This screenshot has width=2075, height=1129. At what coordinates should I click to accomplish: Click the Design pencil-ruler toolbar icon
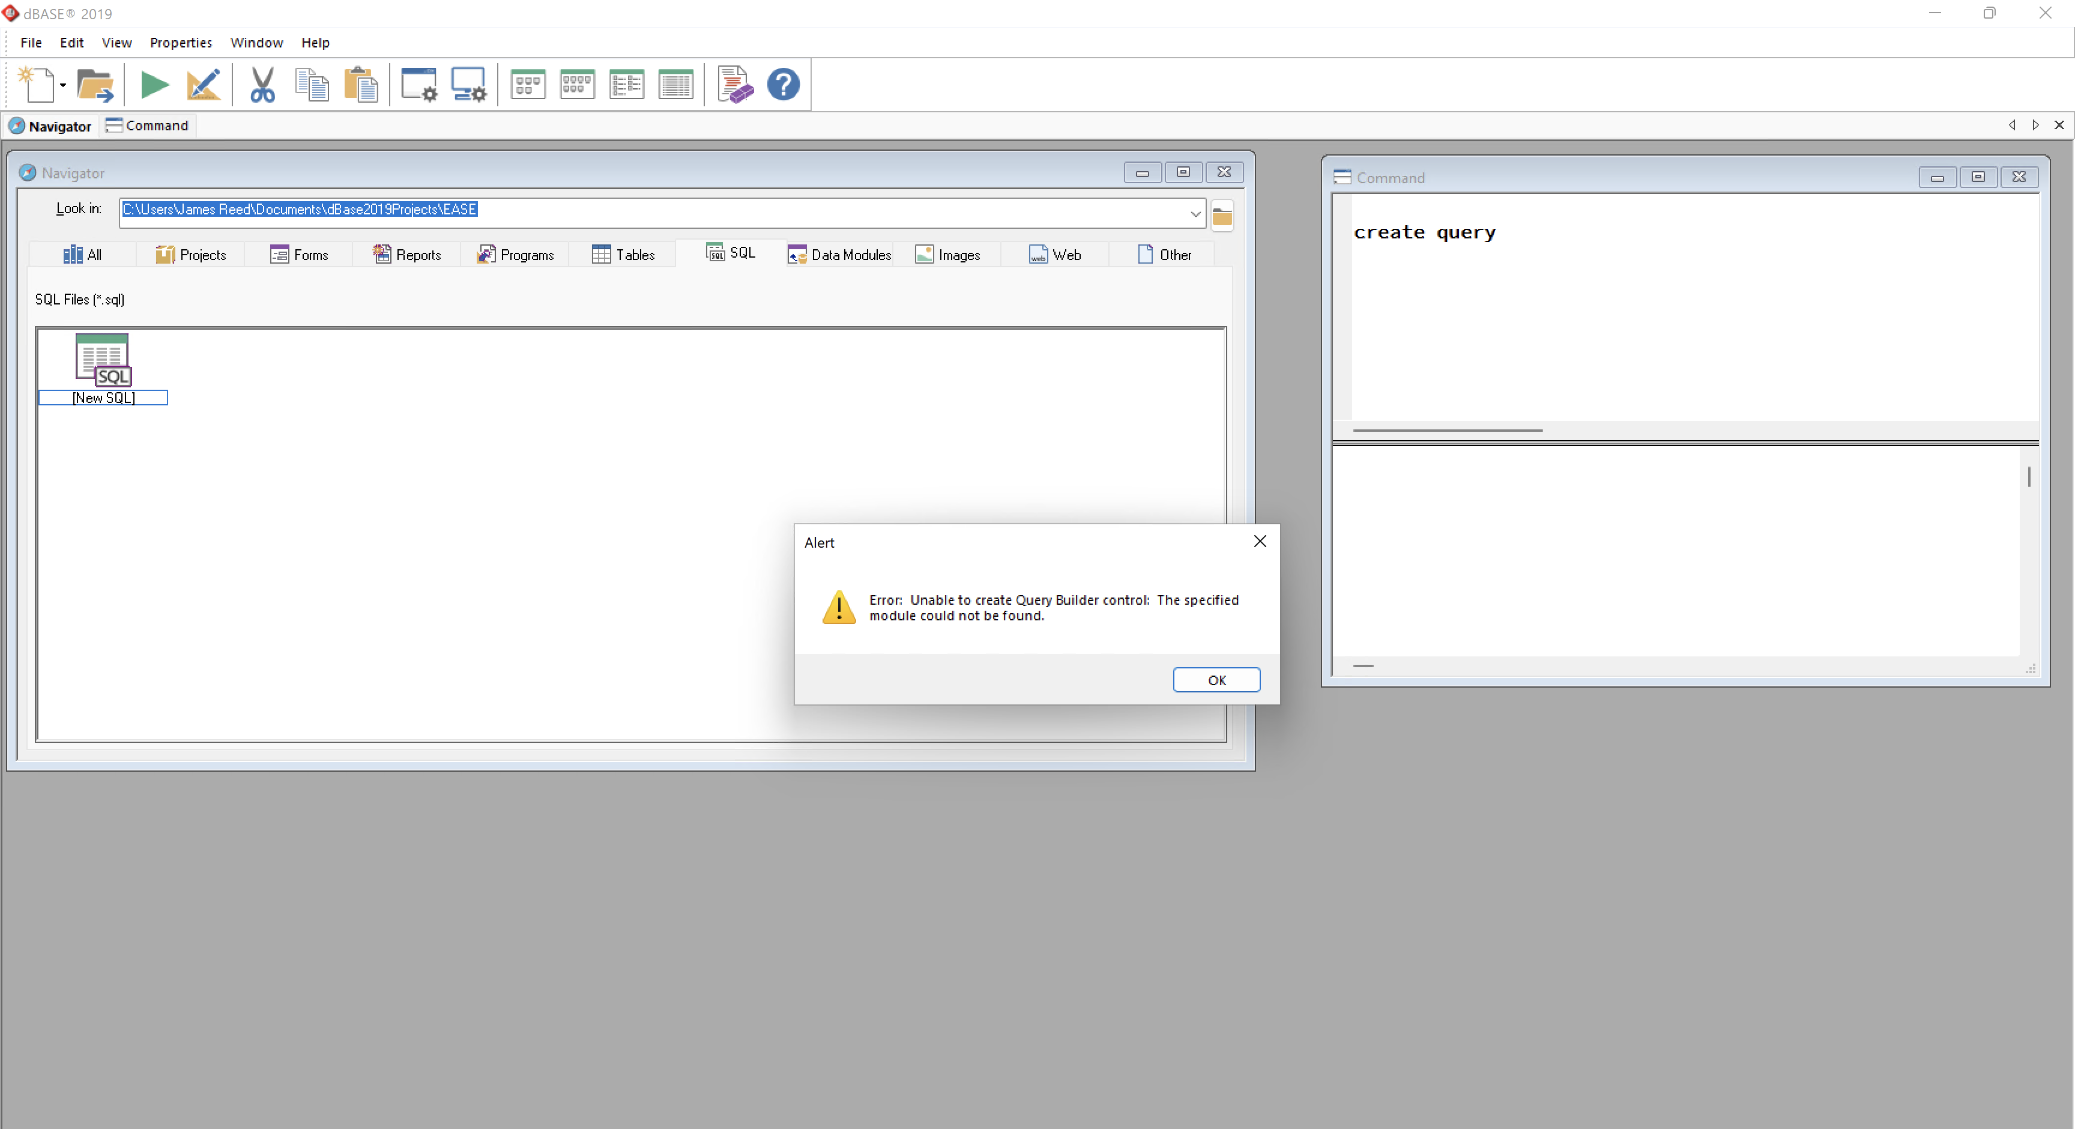pos(203,85)
